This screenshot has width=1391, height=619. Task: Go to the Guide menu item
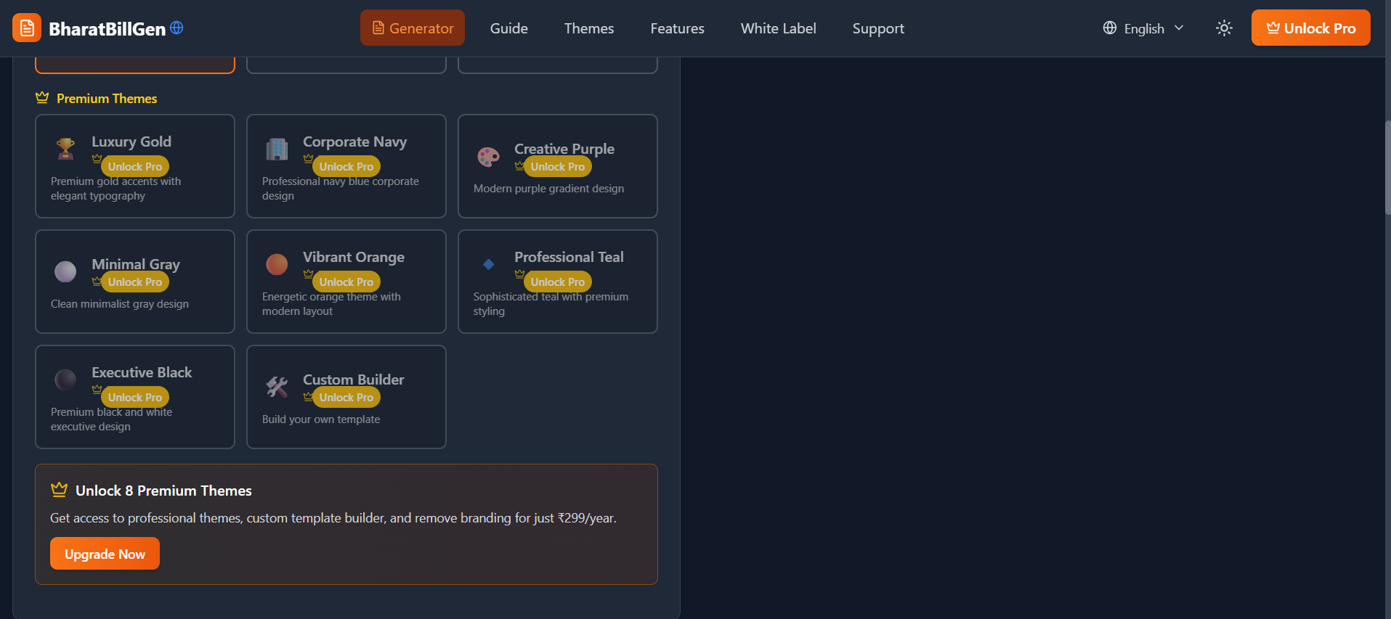[509, 28]
